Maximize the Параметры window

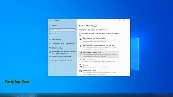(124, 20)
